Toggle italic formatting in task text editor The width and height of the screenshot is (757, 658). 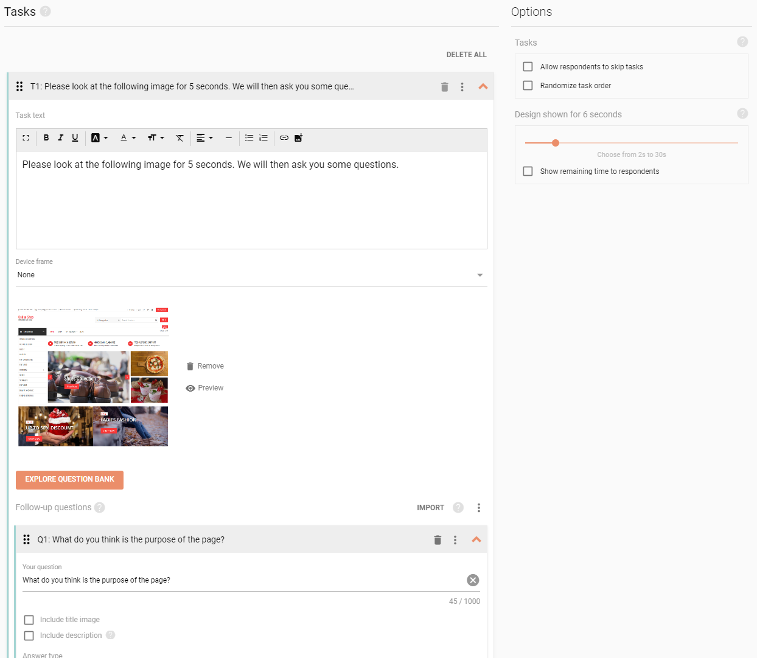[x=61, y=138]
